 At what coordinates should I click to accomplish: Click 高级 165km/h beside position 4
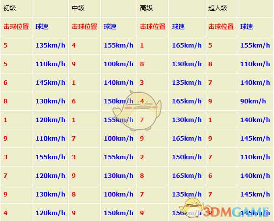[187, 101]
